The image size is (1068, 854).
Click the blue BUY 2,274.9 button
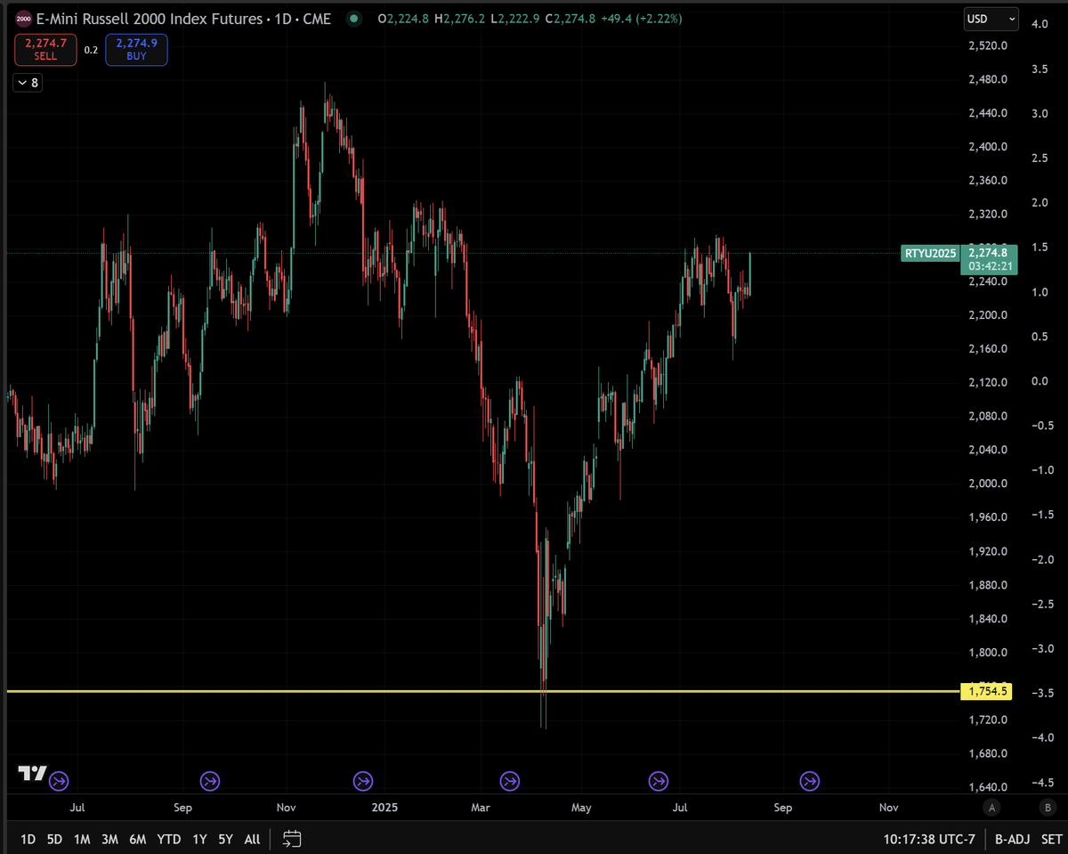(136, 50)
